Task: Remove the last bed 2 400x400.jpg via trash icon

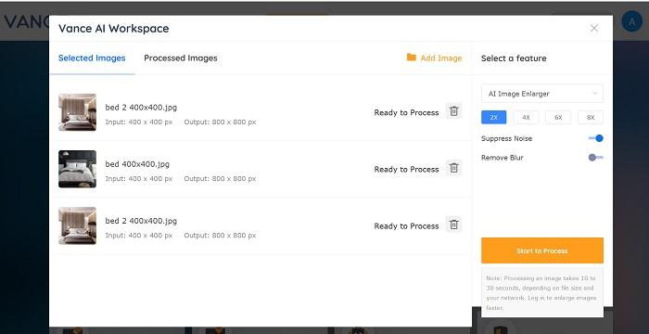Action: [454, 225]
